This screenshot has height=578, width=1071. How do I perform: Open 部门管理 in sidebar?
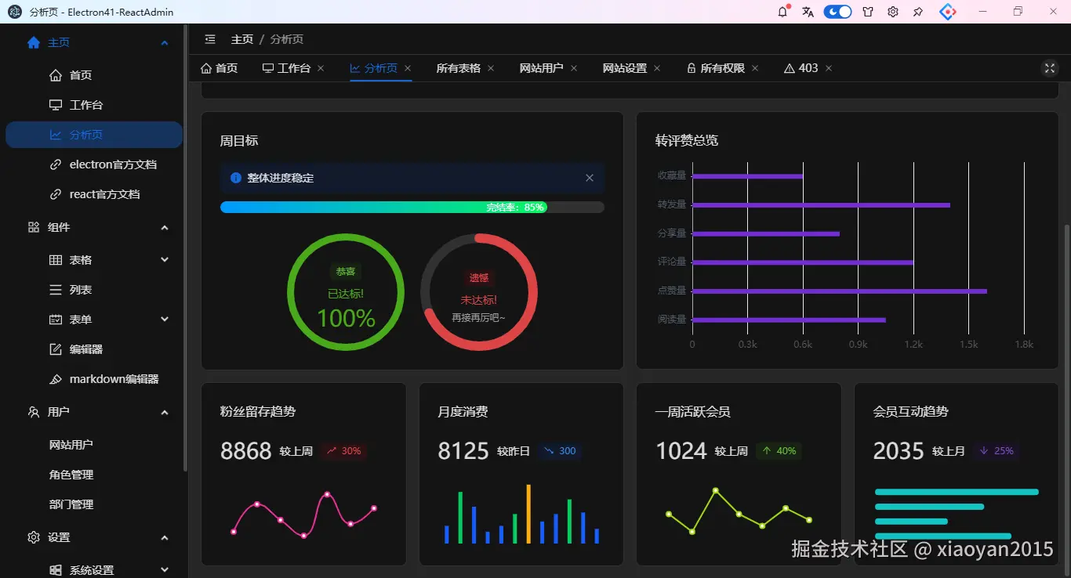[71, 504]
